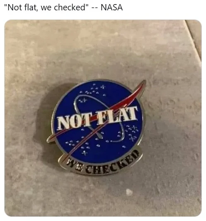Open the NASA pin photo

(103, 118)
